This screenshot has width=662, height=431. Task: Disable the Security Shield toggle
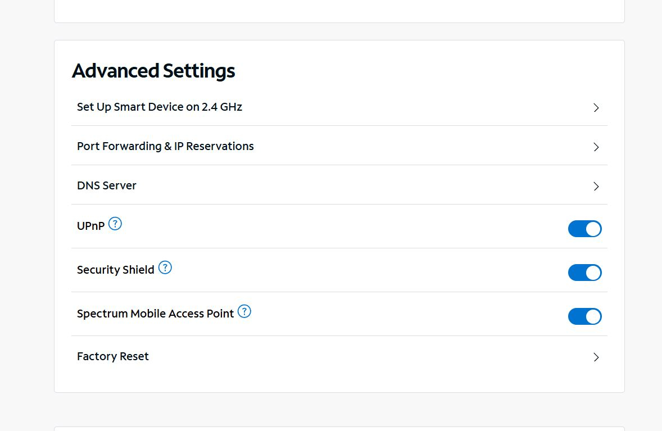pyautogui.click(x=584, y=273)
